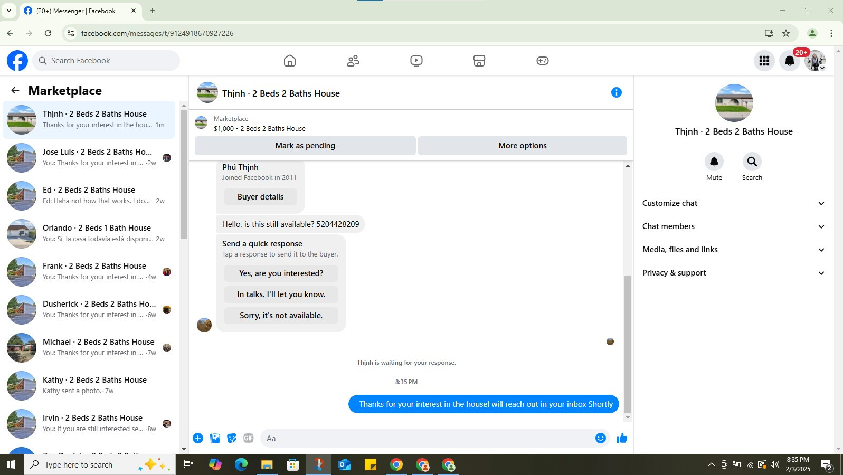
Task: Open the Michael conversation
Action: tap(89, 348)
